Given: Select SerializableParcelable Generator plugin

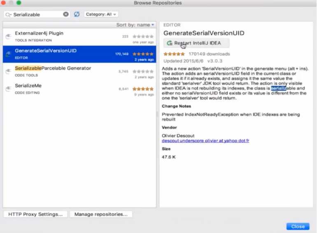Looking at the screenshot, I should click(79, 72).
